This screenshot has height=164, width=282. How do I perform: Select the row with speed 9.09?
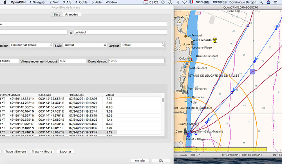(58, 111)
